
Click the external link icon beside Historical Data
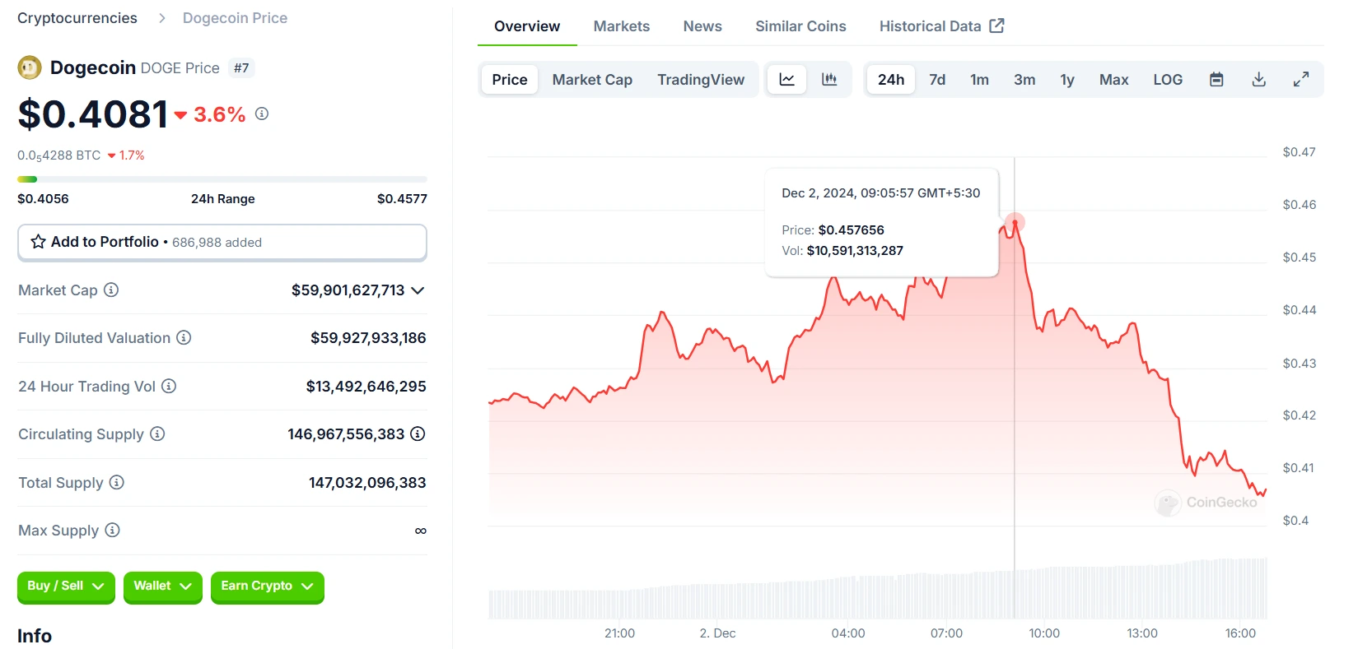(x=997, y=25)
